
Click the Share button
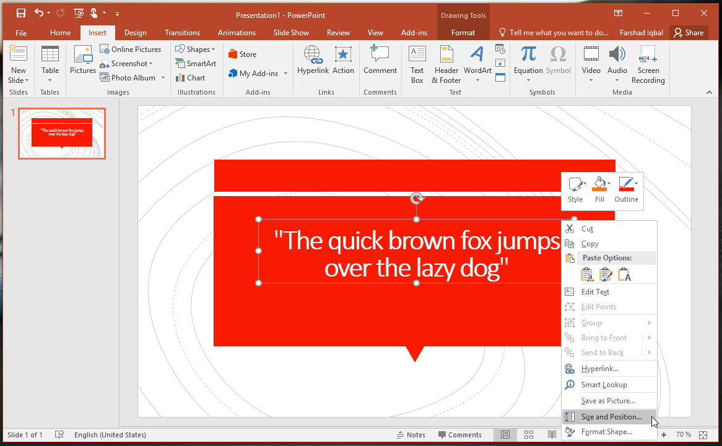point(688,33)
